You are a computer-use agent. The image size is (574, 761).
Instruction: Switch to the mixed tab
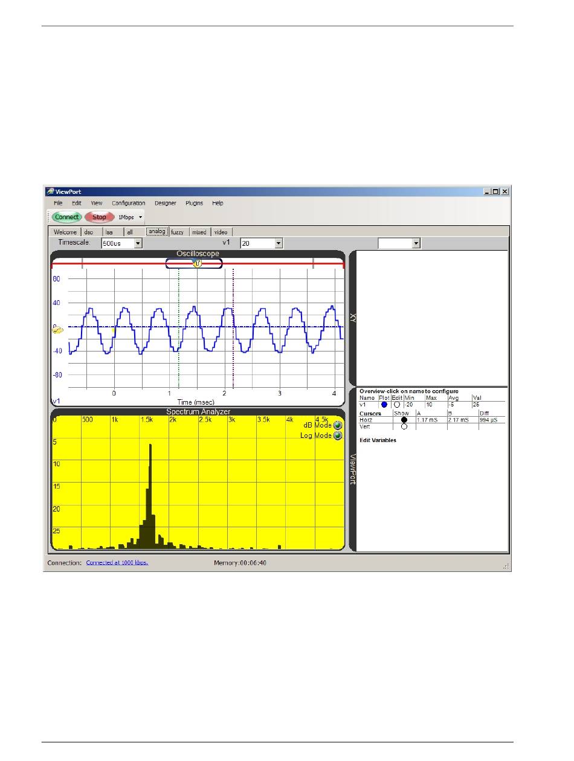[199, 232]
